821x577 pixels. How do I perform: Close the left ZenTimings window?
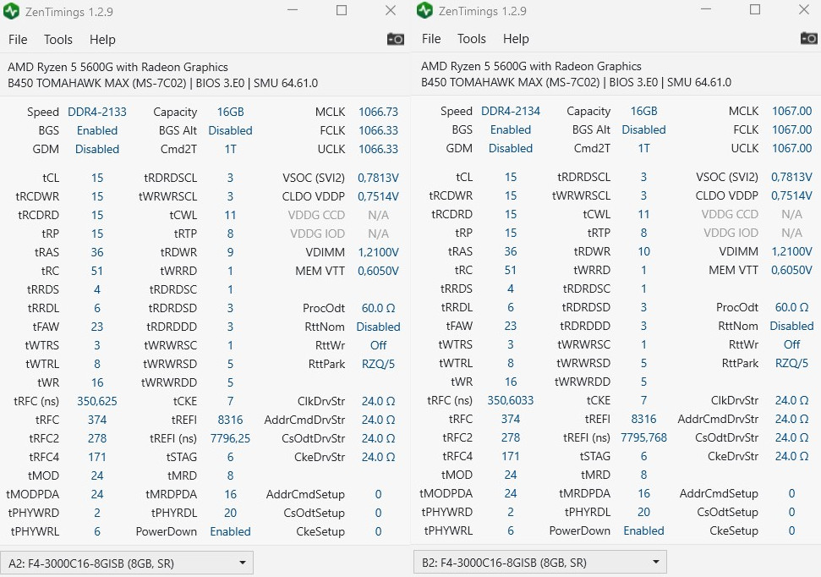(391, 10)
